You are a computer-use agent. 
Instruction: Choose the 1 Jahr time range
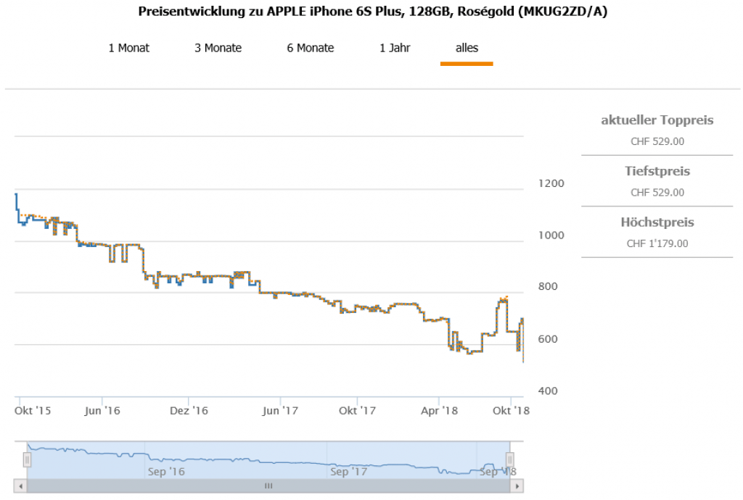[x=395, y=49]
